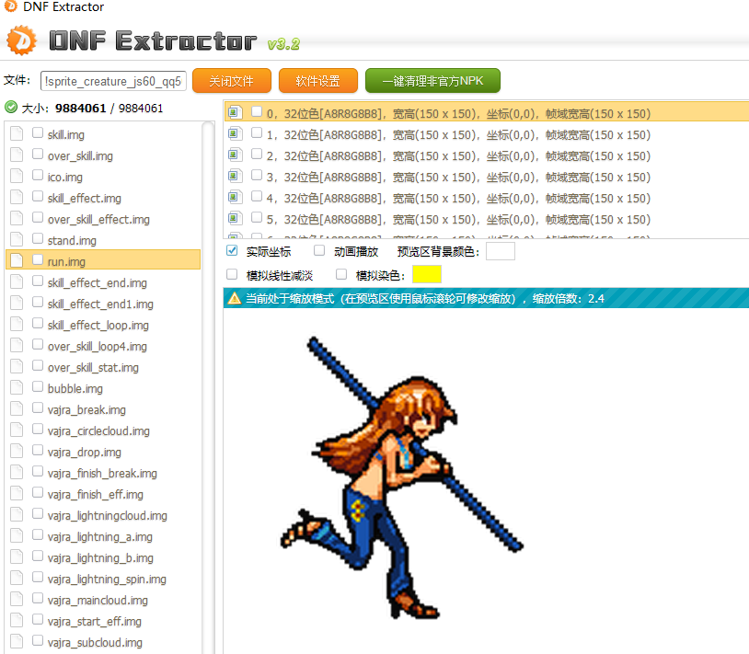The image size is (749, 654).
Task: Select vajra_circlecloud.img in the file list
Action: pyautogui.click(x=98, y=430)
